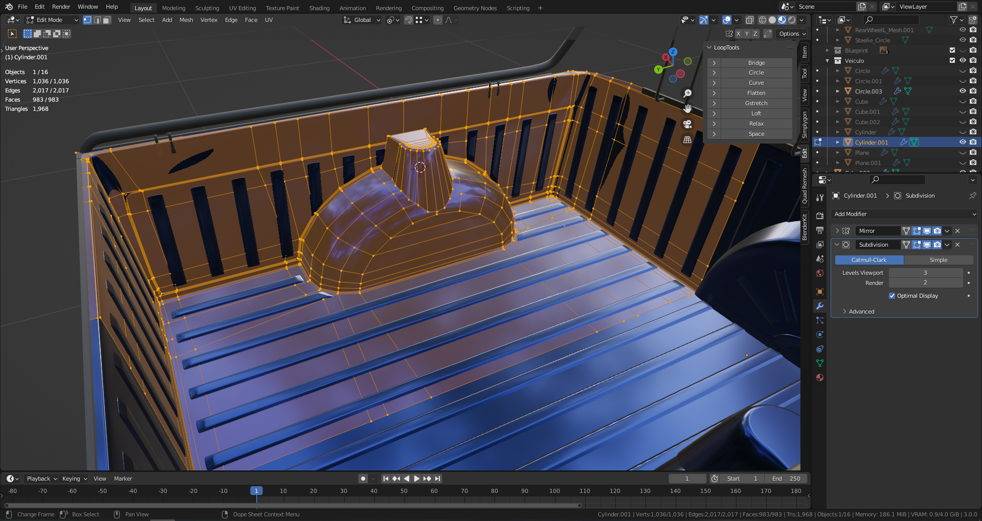Switch to UV Editing workspace tab
Screen dimensions: 982x521
click(x=242, y=8)
